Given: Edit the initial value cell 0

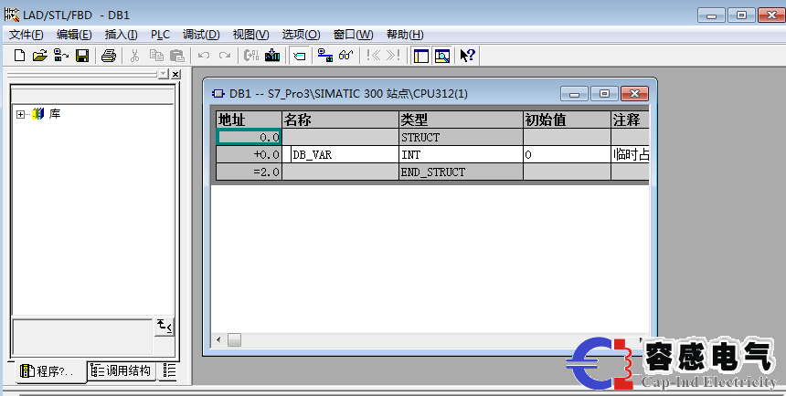Looking at the screenshot, I should [567, 155].
